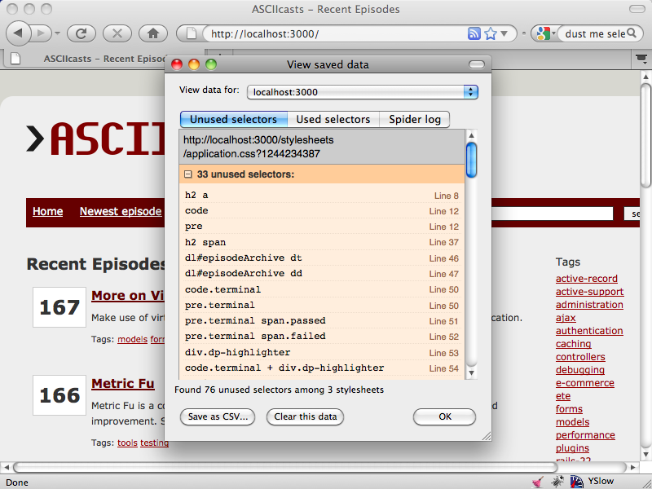Select the 'code.terminal' selector row
This screenshot has height=489, width=652.
pos(322,289)
